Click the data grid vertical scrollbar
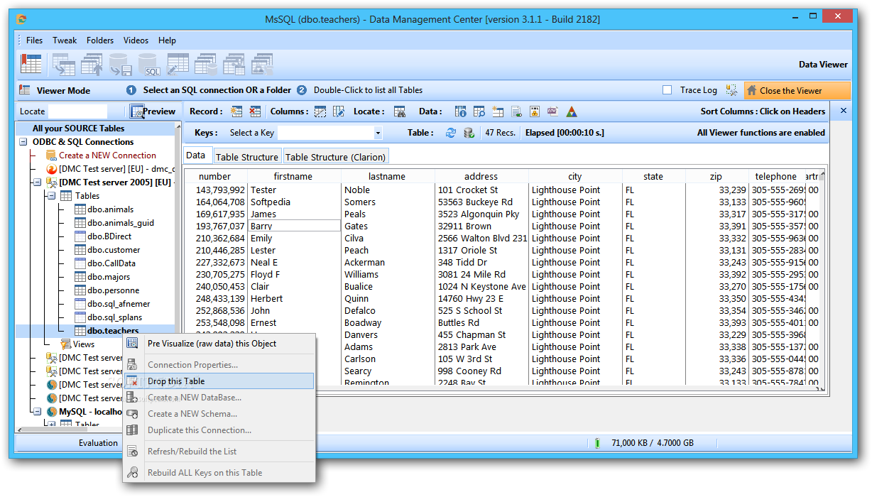This screenshot has width=872, height=497. click(x=823, y=280)
